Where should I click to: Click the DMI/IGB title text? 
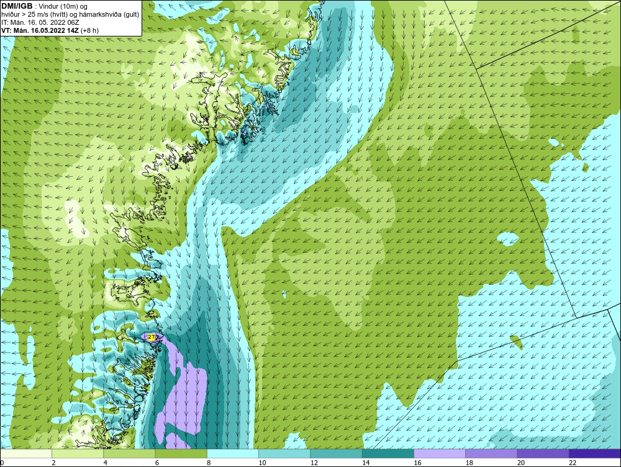(17, 6)
